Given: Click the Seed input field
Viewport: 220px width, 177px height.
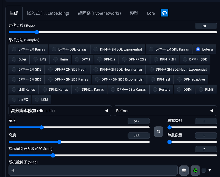Looking at the screenshot, I should point(93,170).
